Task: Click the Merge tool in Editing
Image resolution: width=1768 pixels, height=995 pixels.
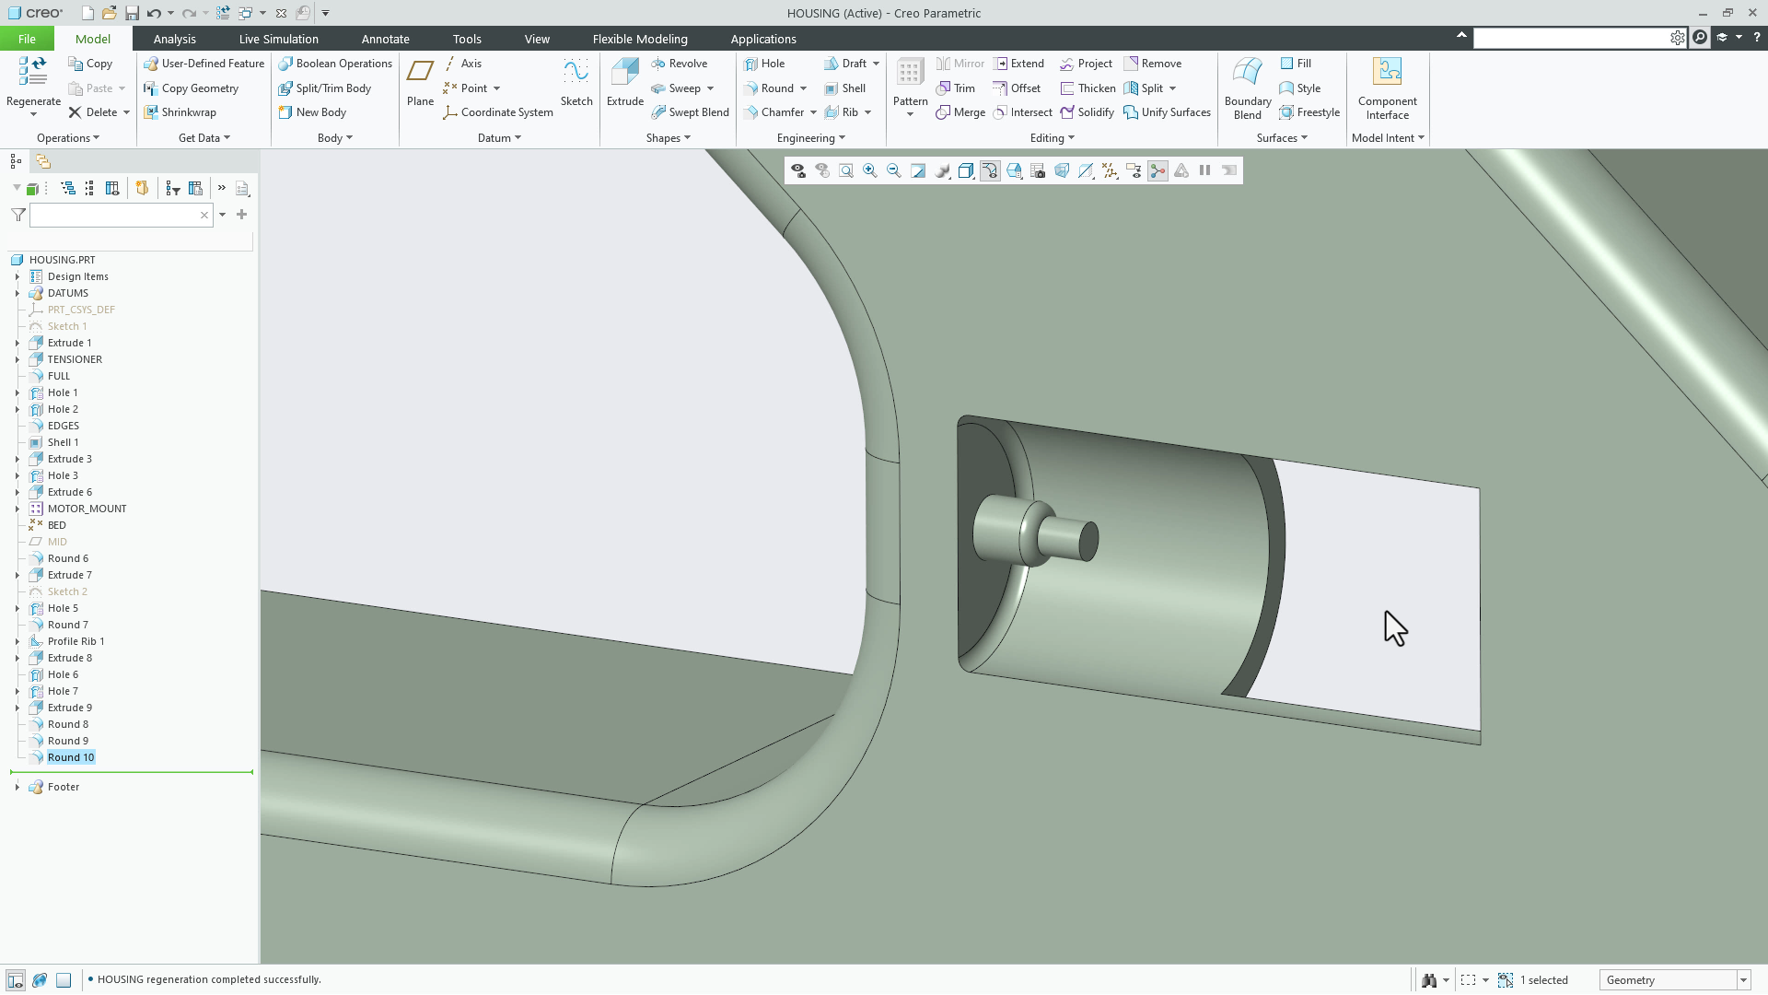Action: (960, 112)
